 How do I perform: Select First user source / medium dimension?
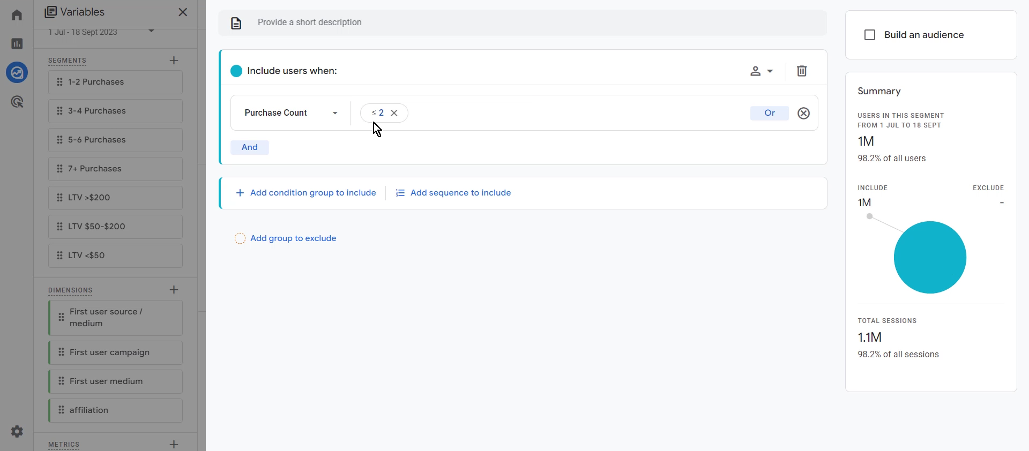115,318
